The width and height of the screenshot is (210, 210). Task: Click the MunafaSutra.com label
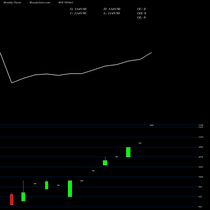tap(40, 3)
